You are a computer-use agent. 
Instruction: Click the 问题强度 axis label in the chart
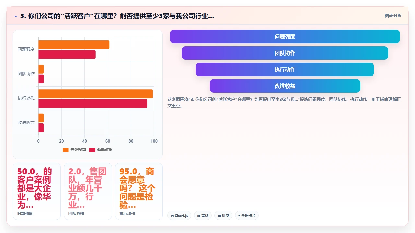pyautogui.click(x=26, y=49)
